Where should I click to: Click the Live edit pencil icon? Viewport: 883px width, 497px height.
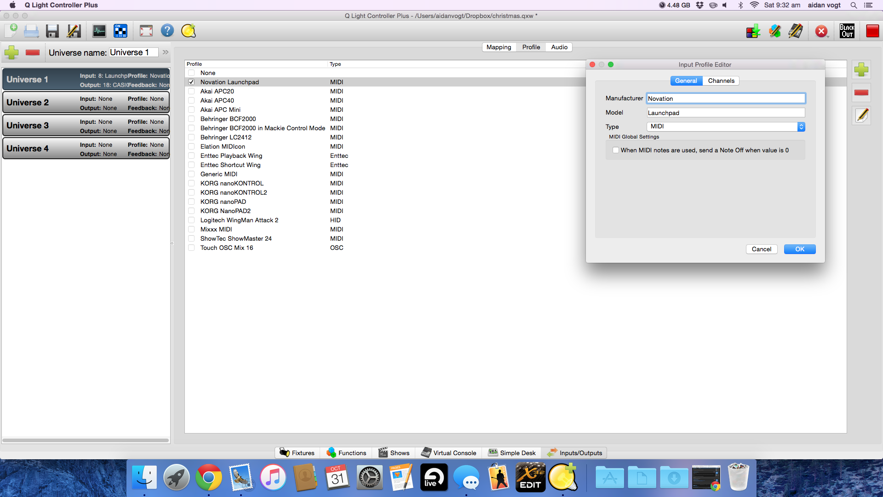tap(775, 31)
